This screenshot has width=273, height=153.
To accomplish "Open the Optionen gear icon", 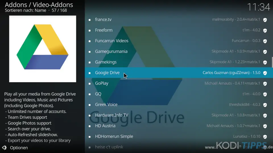I will 4,148.
